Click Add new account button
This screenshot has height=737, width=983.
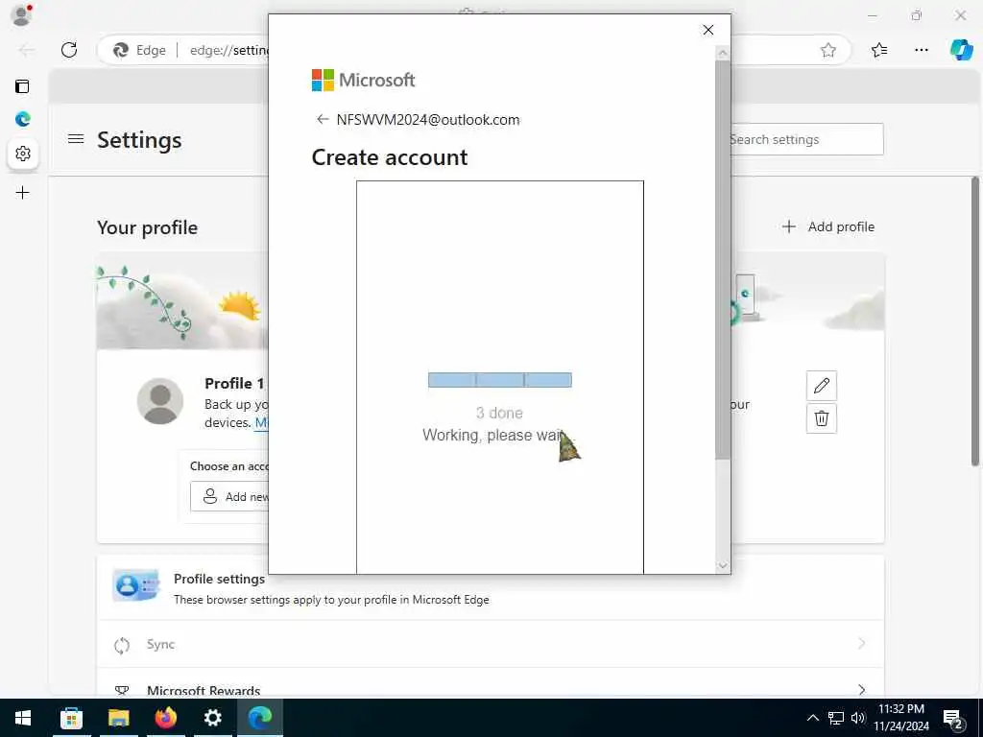coord(230,496)
